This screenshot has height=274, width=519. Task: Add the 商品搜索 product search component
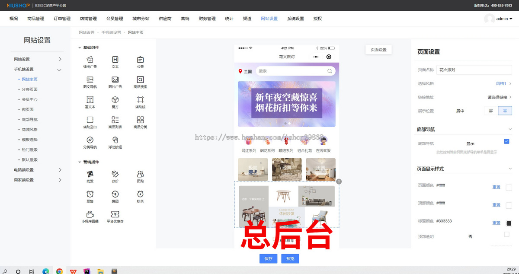[140, 83]
